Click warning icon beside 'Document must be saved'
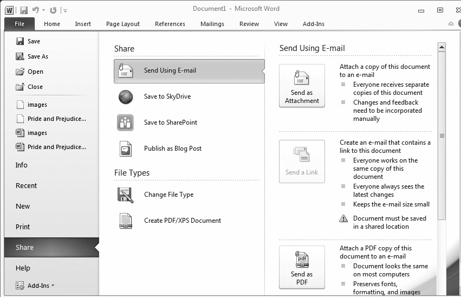The width and height of the screenshot is (461, 297). coord(343,218)
